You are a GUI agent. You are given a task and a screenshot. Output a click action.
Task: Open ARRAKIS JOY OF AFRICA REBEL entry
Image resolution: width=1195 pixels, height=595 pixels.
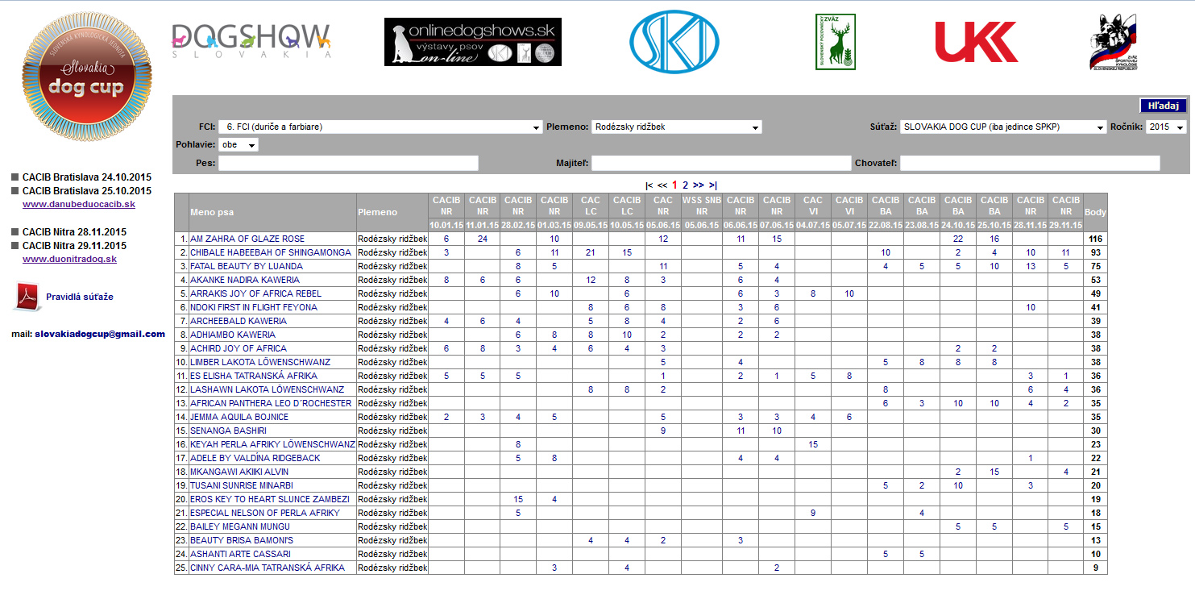(255, 293)
